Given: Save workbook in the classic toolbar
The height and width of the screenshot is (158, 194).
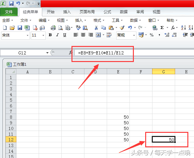Looking at the screenshot, I should coord(20,28).
